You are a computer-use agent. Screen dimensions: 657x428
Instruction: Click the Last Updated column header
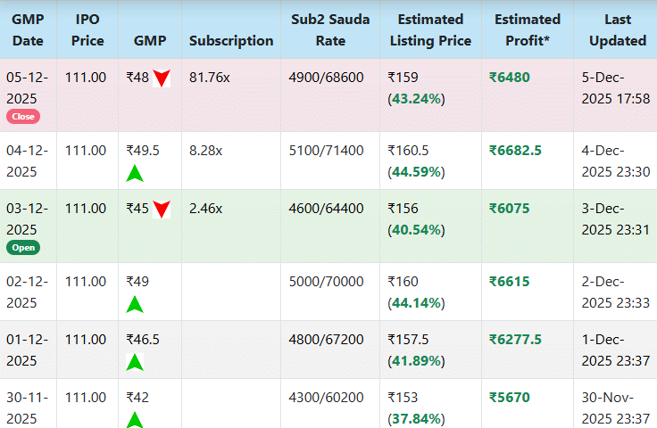click(x=617, y=29)
